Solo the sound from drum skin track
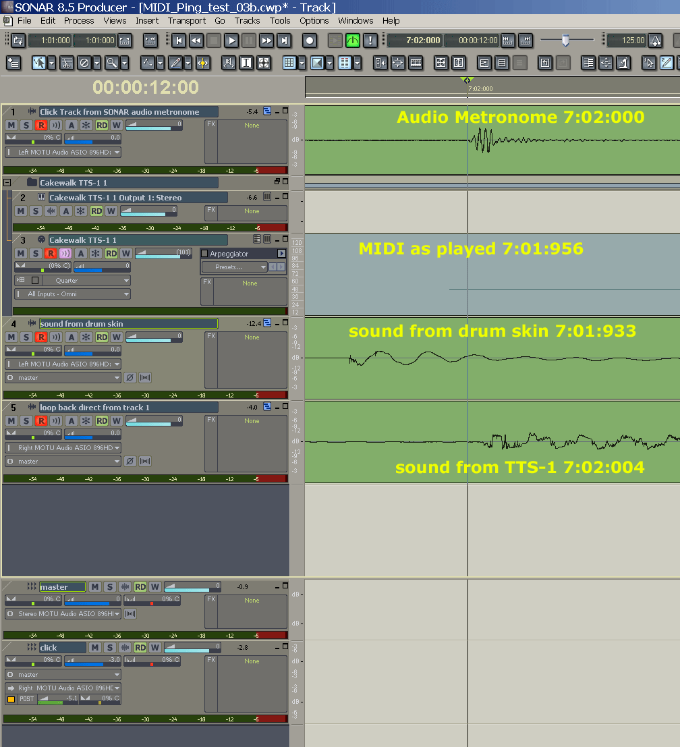 [26, 337]
